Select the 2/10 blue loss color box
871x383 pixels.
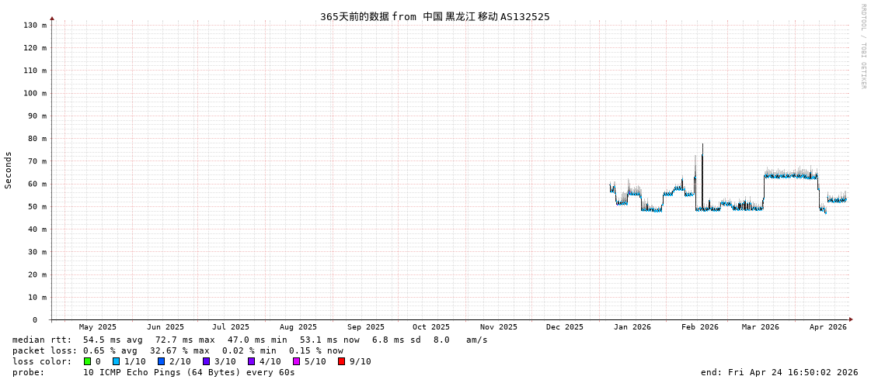[161, 361]
